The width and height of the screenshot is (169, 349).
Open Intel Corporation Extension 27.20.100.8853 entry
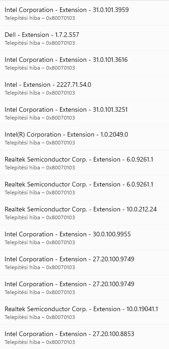(x=84, y=337)
